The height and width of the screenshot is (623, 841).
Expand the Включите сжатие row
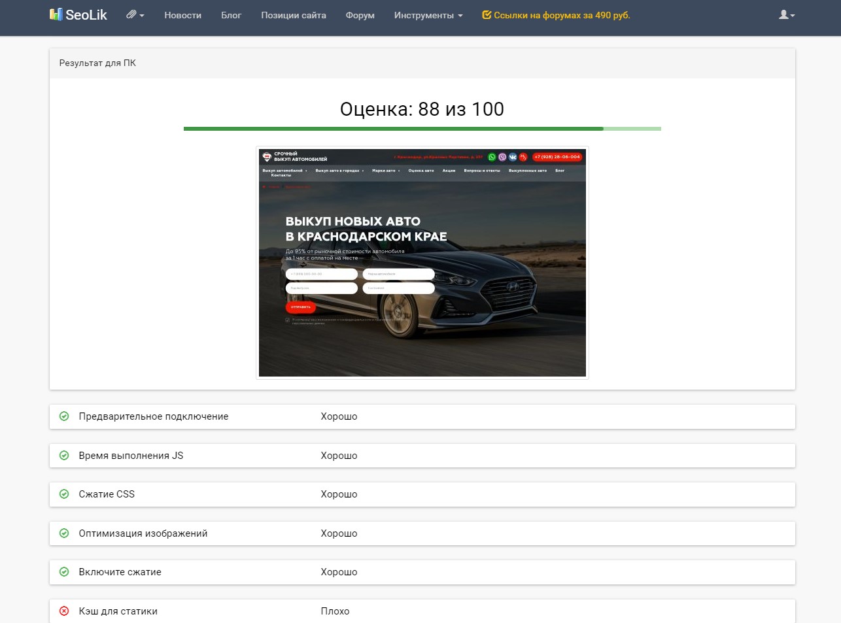(422, 572)
